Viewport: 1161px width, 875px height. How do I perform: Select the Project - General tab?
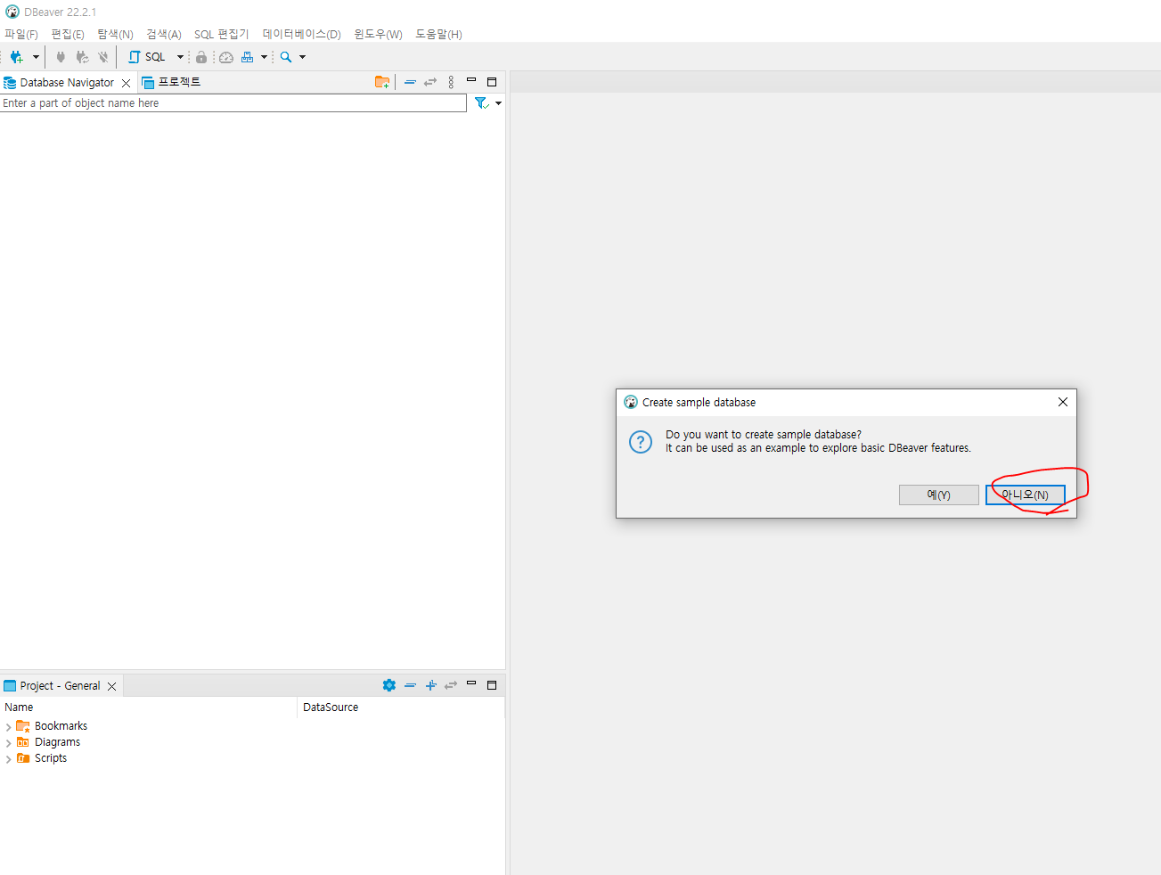click(60, 686)
